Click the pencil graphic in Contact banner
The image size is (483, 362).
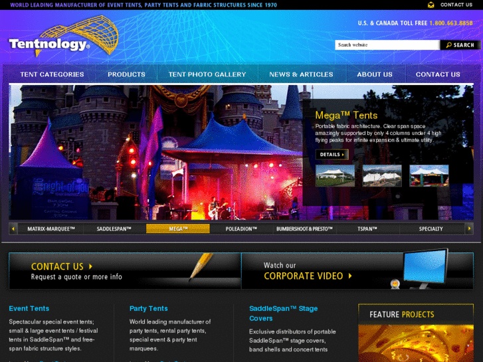click(201, 267)
